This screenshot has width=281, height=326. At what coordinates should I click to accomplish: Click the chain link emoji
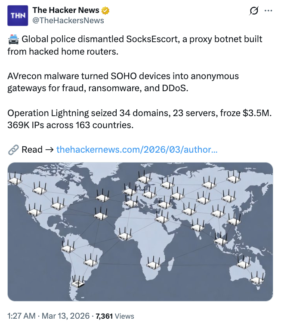[13, 150]
